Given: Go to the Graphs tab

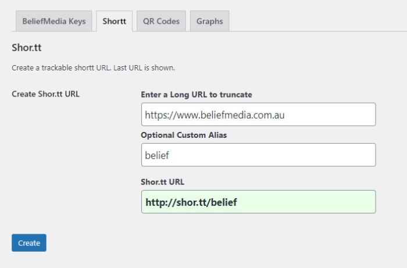Looking at the screenshot, I should pyautogui.click(x=209, y=22).
